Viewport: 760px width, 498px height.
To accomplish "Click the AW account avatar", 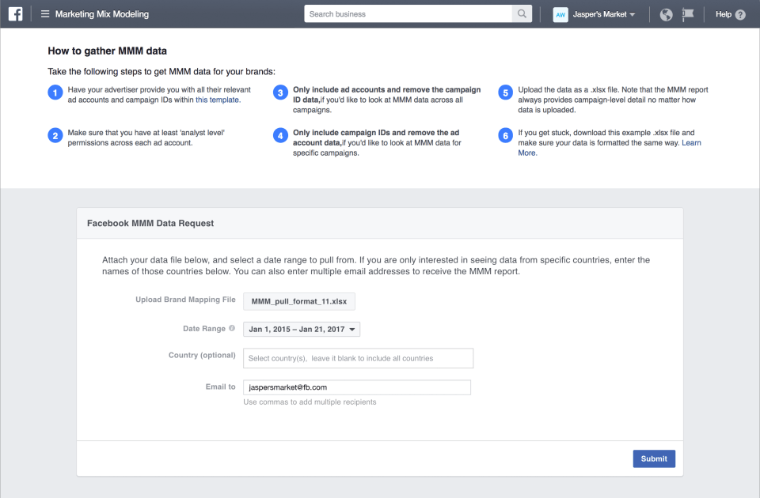I will (560, 14).
